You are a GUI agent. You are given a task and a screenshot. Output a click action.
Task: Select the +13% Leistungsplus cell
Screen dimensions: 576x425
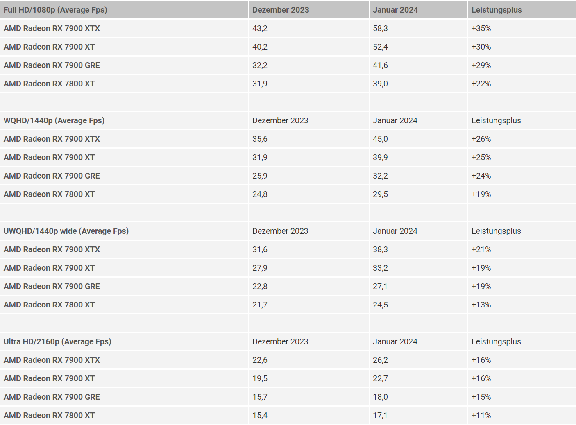pos(481,305)
